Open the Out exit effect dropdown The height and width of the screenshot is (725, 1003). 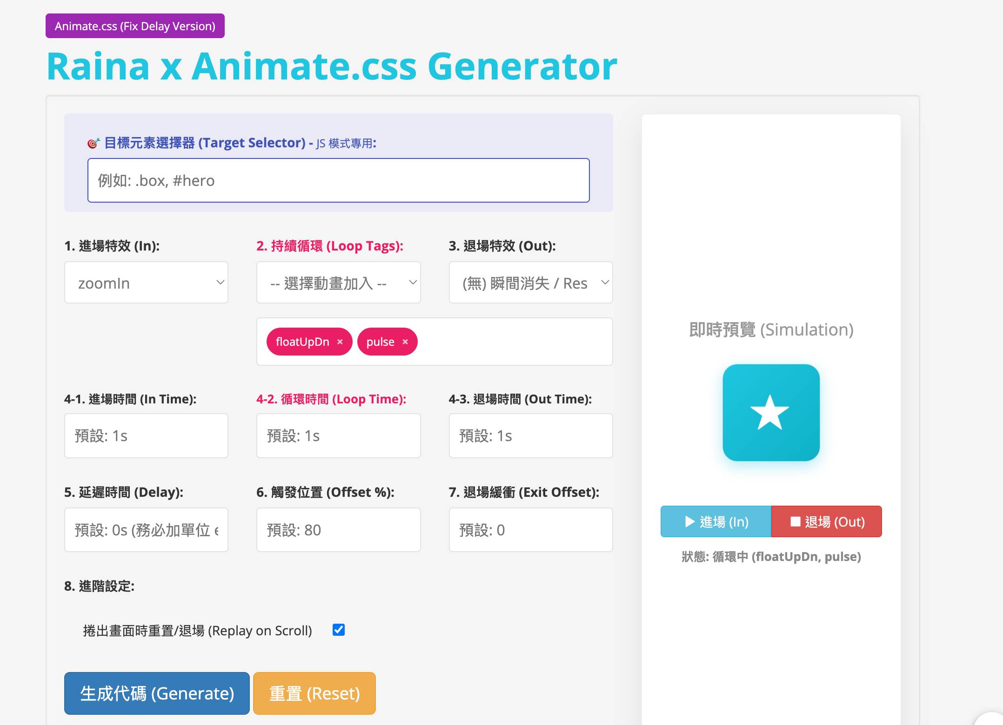tap(530, 283)
